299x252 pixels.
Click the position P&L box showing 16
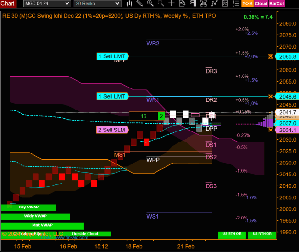tap(144, 116)
